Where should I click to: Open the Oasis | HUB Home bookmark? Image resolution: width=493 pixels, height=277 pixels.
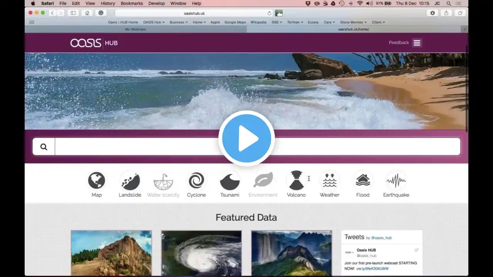[123, 22]
